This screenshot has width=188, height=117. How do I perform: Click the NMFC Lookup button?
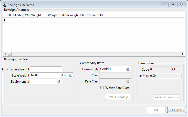tap(118, 97)
